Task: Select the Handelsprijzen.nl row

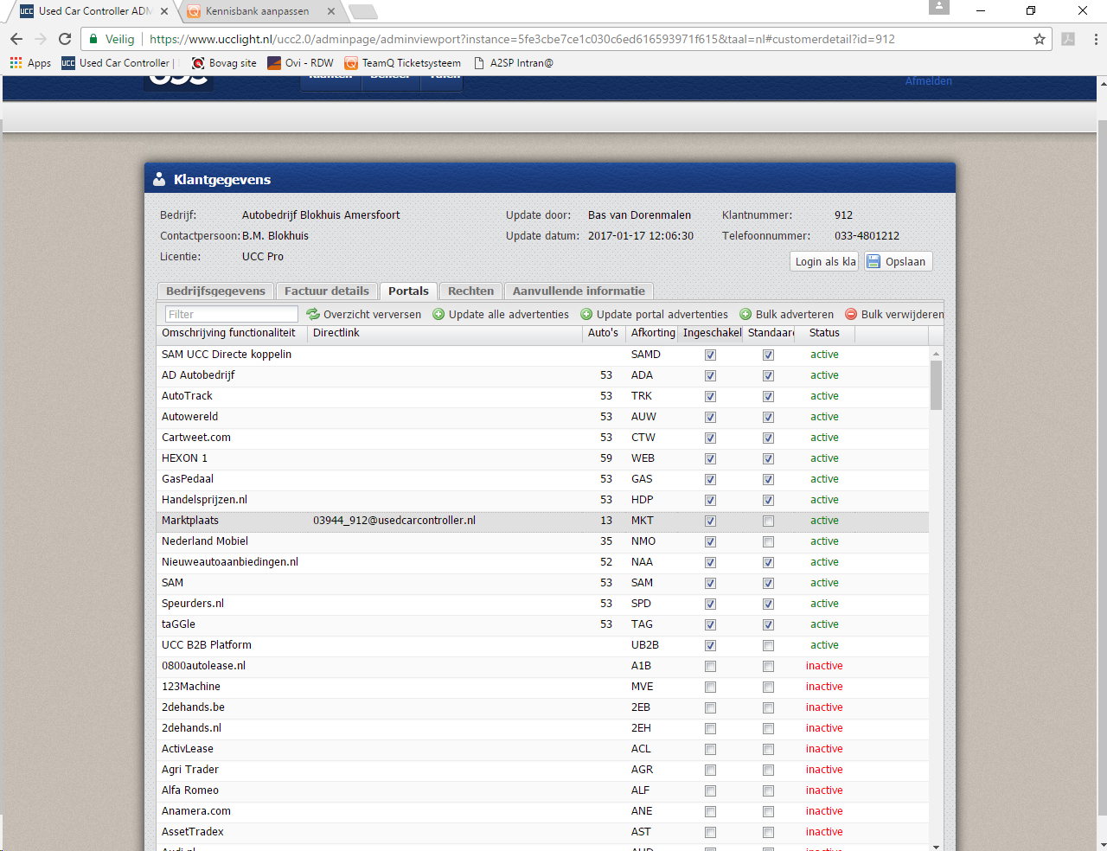Action: [x=544, y=500]
